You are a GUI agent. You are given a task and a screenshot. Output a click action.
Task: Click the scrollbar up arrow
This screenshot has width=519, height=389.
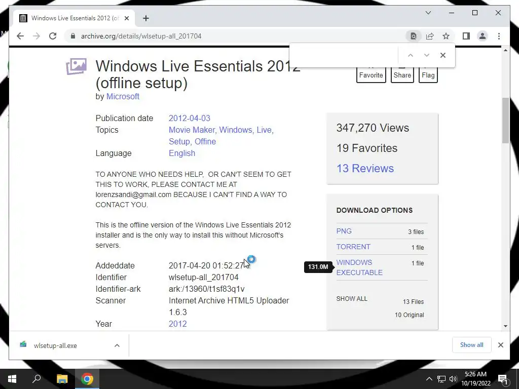coord(505,50)
